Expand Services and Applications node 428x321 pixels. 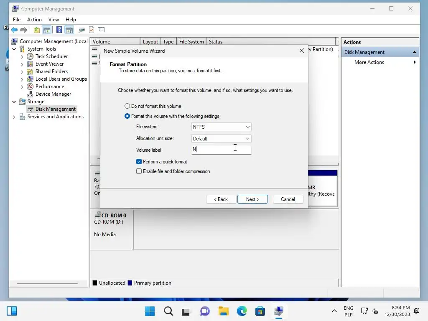14,117
